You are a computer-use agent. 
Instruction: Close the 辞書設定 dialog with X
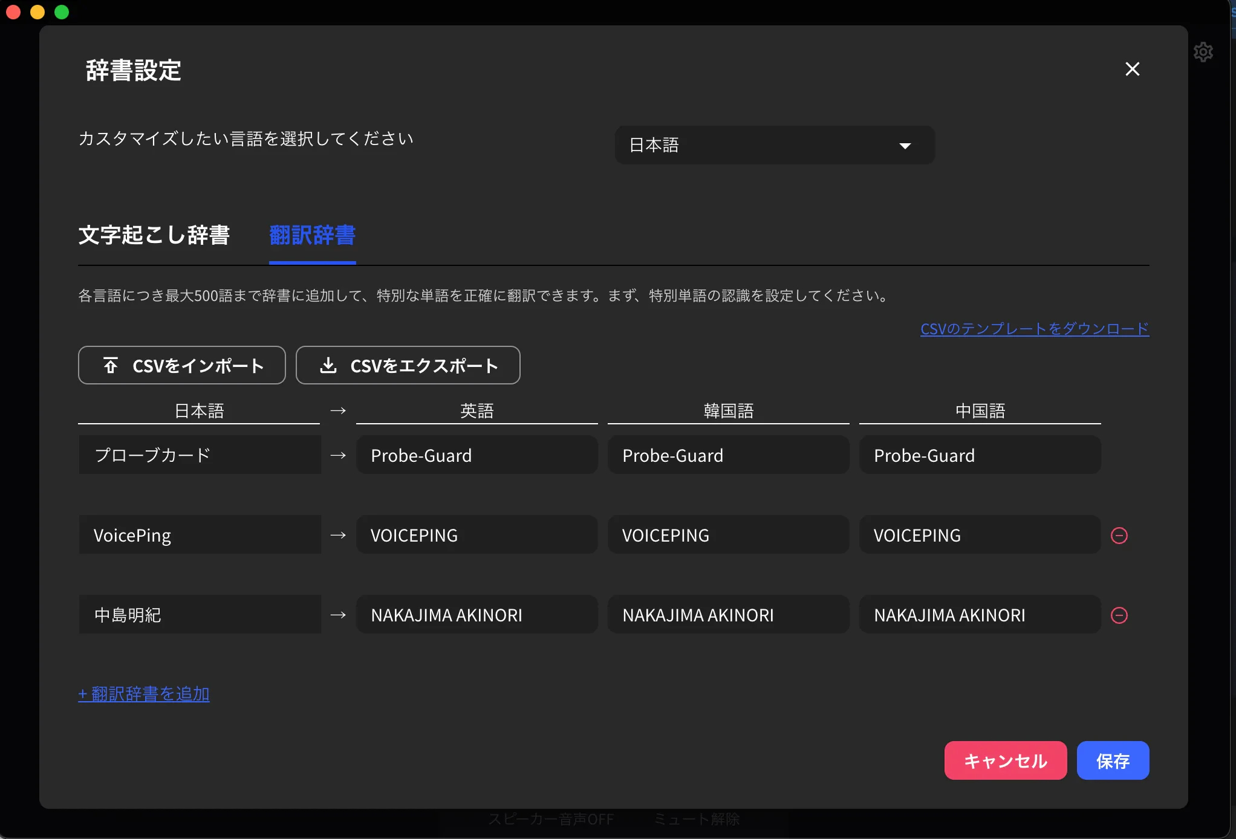click(1132, 69)
